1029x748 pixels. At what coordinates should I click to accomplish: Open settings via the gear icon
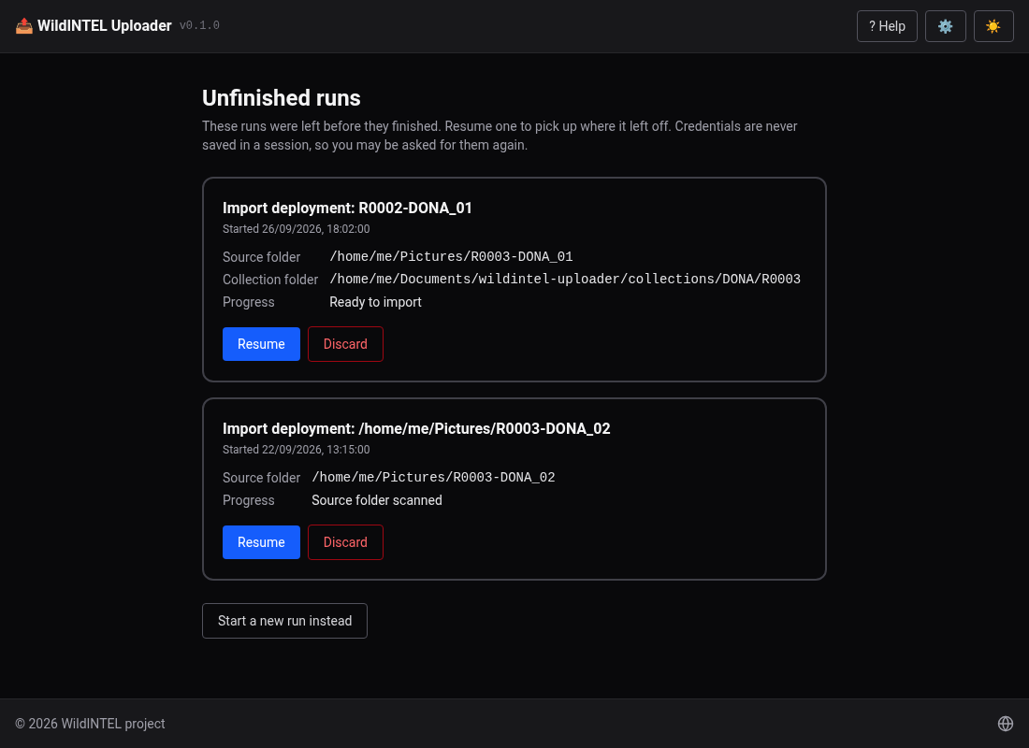point(945,26)
